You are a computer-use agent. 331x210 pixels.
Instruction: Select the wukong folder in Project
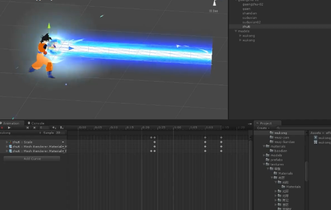click(x=281, y=133)
